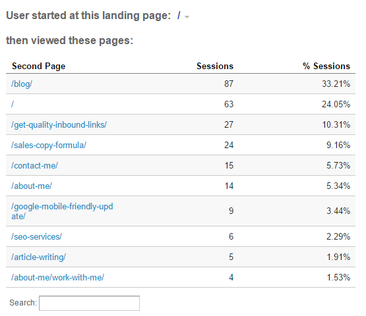Screen dimensions: 366x316
Task: Open the /google-mobile-friendly-update/ link
Action: tap(62, 211)
